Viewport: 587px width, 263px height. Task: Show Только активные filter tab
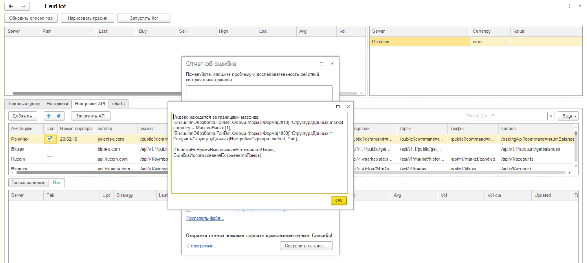(28, 182)
